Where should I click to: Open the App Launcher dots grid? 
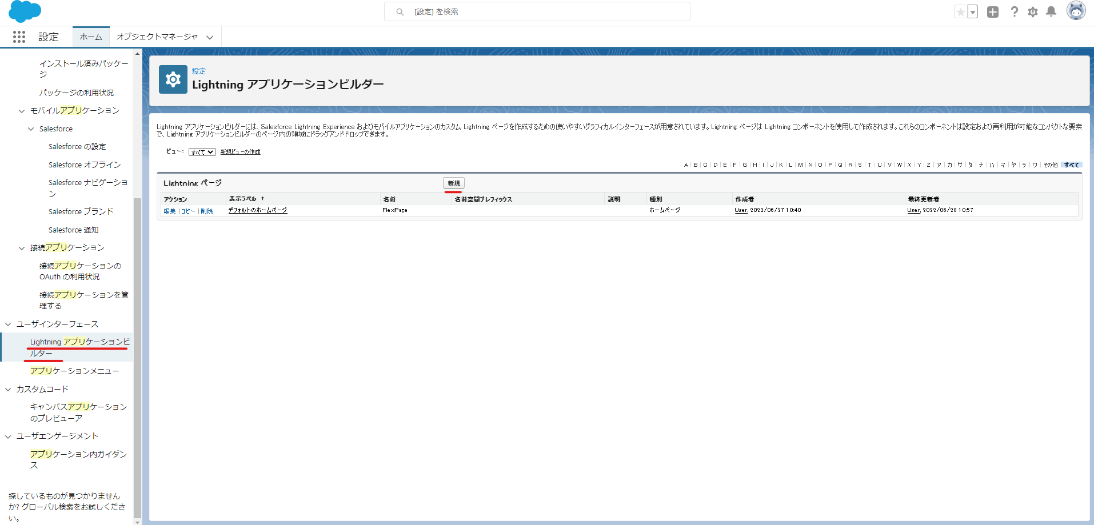[x=19, y=37]
